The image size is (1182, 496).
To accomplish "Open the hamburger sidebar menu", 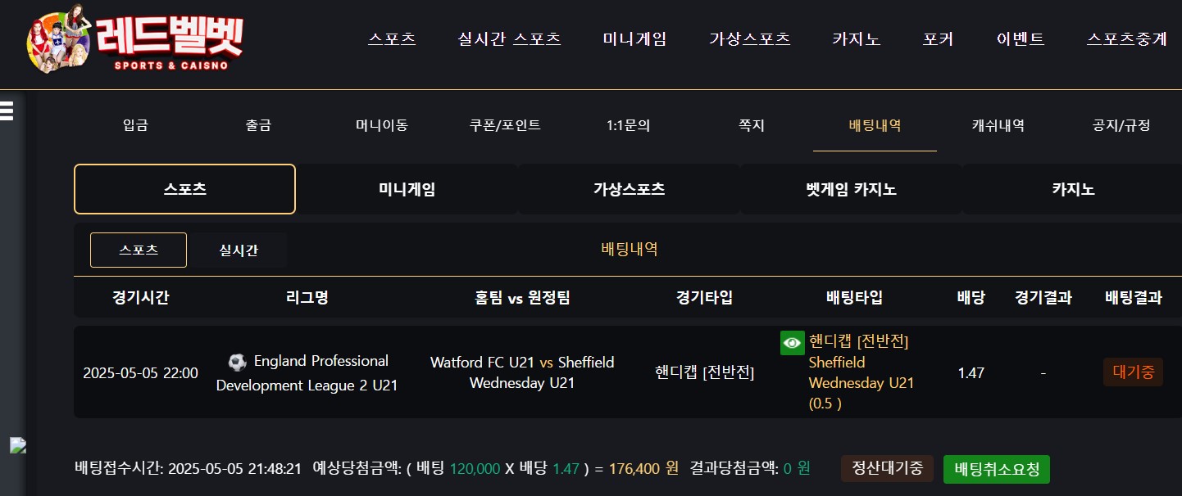I will pyautogui.click(x=7, y=110).
